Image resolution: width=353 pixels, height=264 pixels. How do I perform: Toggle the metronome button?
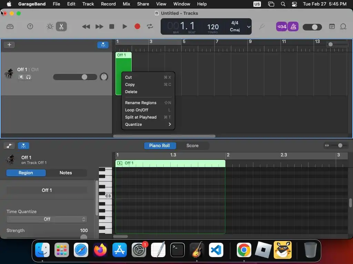tap(293, 27)
